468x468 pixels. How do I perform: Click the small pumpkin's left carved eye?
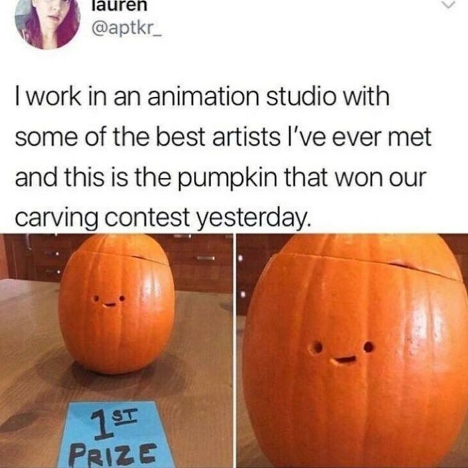96,299
